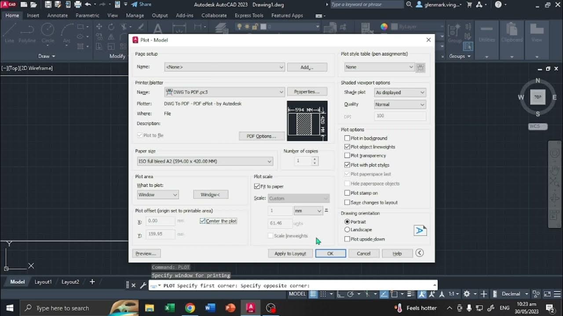
Task: Select the Move tool in Modify panel
Action: tap(99, 27)
